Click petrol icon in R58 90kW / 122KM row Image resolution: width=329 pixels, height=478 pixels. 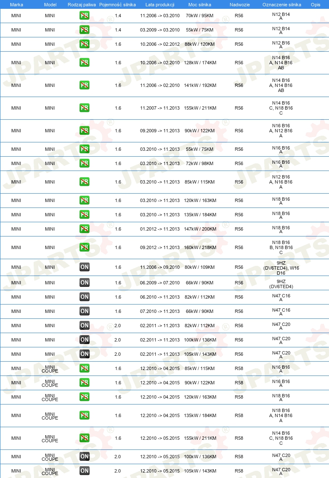(84, 383)
